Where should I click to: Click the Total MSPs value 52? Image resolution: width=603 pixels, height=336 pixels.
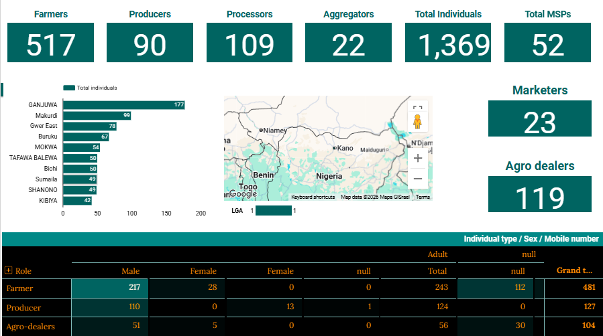click(547, 44)
